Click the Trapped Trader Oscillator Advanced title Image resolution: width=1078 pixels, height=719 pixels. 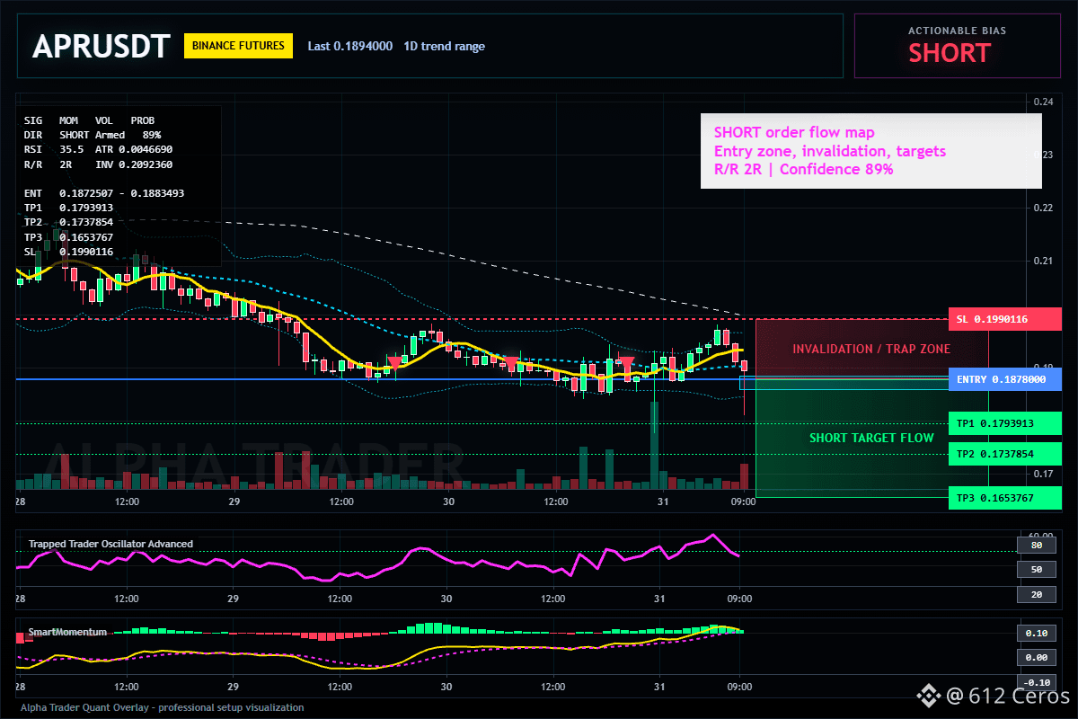click(110, 544)
